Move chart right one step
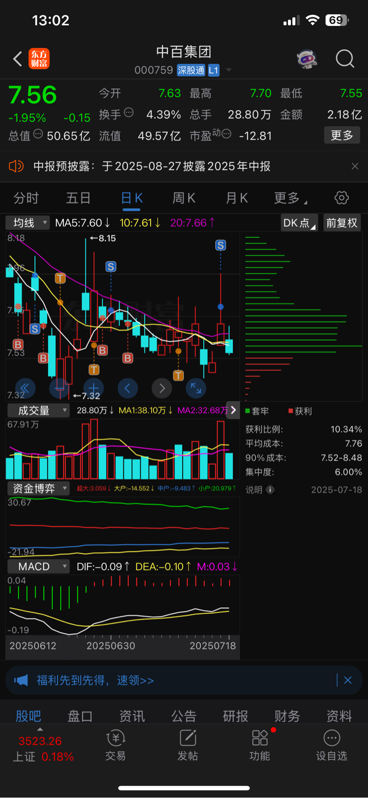 pos(162,388)
